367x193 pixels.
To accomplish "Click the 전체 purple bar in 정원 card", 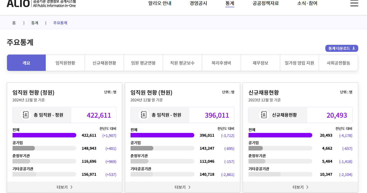I will [44, 135].
